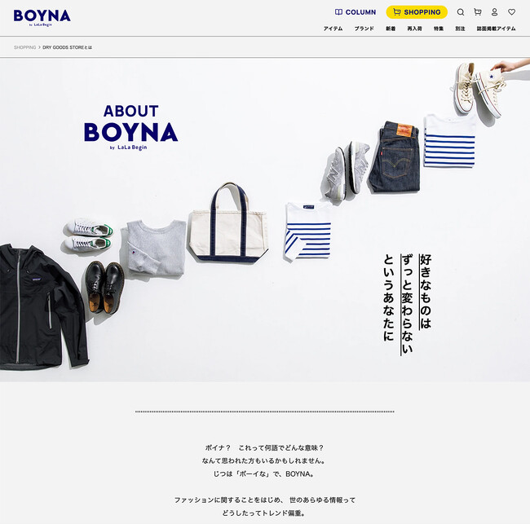Click the yellow SHOPPING button
This screenshot has width=530, height=524.
pyautogui.click(x=417, y=12)
